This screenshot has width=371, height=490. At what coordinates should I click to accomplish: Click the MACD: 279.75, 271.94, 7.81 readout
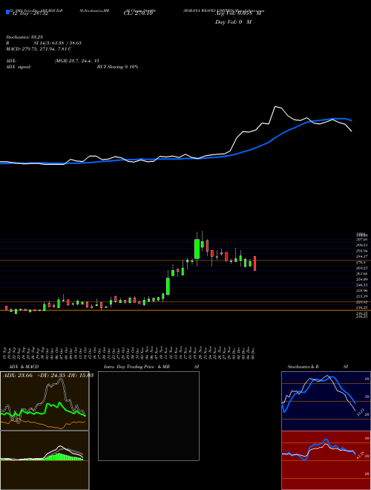click(x=39, y=49)
